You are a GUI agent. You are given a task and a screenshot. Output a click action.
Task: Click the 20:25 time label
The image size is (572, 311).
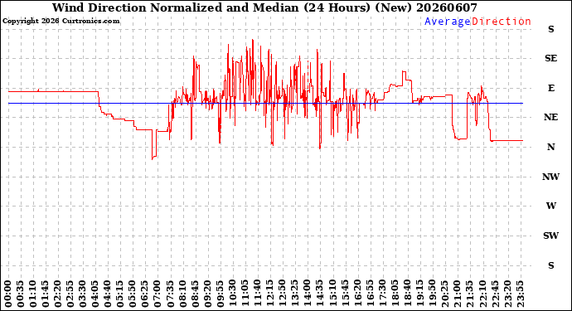444,294
